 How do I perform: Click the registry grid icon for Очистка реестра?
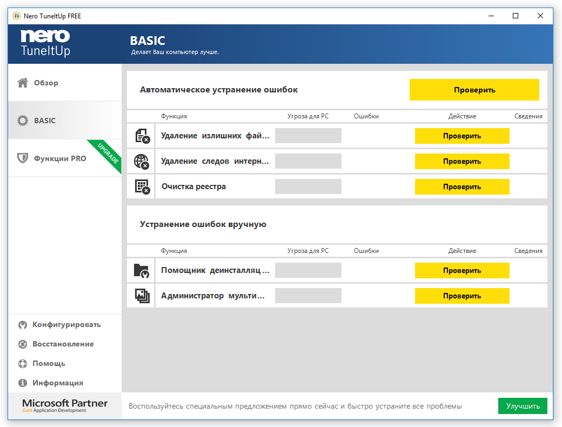tap(142, 187)
